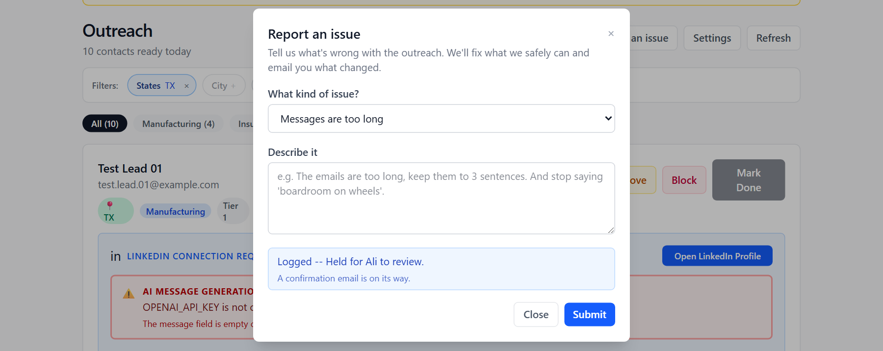Click 'A confirmation email is on its way.' text
This screenshot has width=883, height=351.
point(343,278)
